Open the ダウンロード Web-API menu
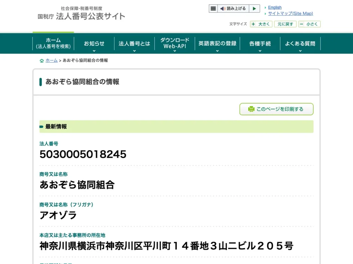Viewport: 353px width, 264px height. [175, 43]
